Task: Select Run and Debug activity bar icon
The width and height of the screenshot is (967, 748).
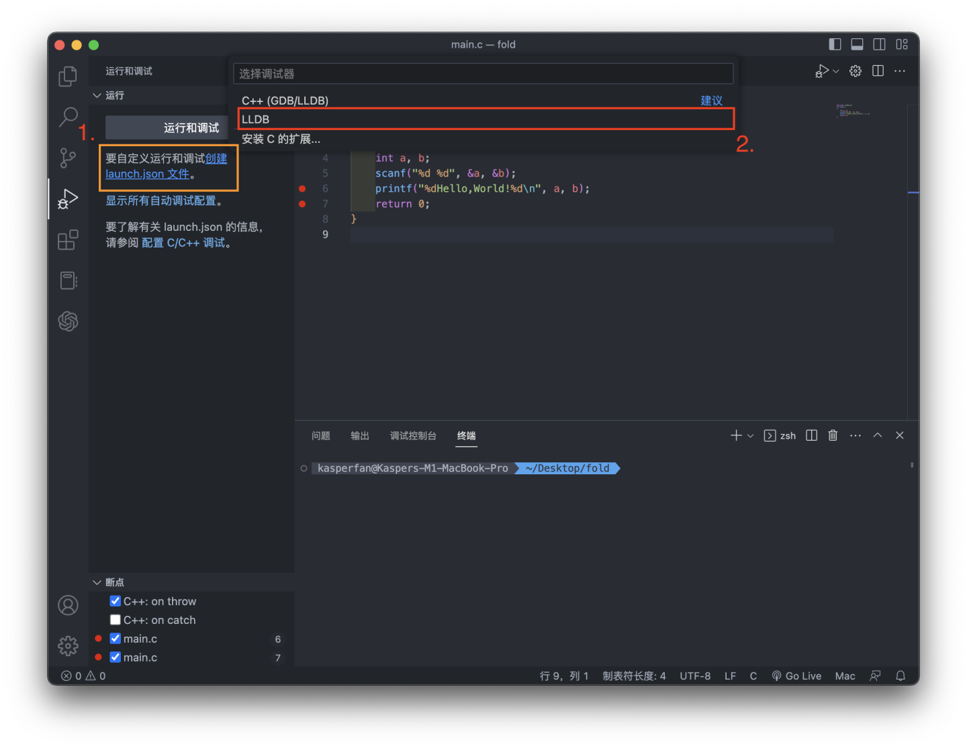Action: [68, 199]
